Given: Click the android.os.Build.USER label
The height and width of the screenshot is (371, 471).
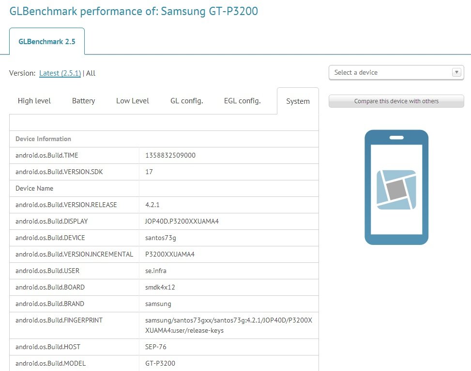Looking at the screenshot, I should (47, 271).
